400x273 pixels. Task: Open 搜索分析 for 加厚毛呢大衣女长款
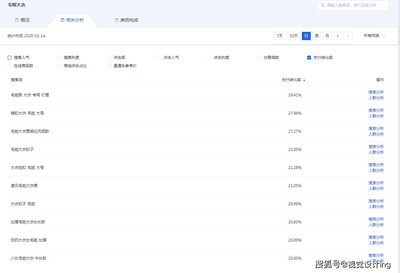coord(376,219)
